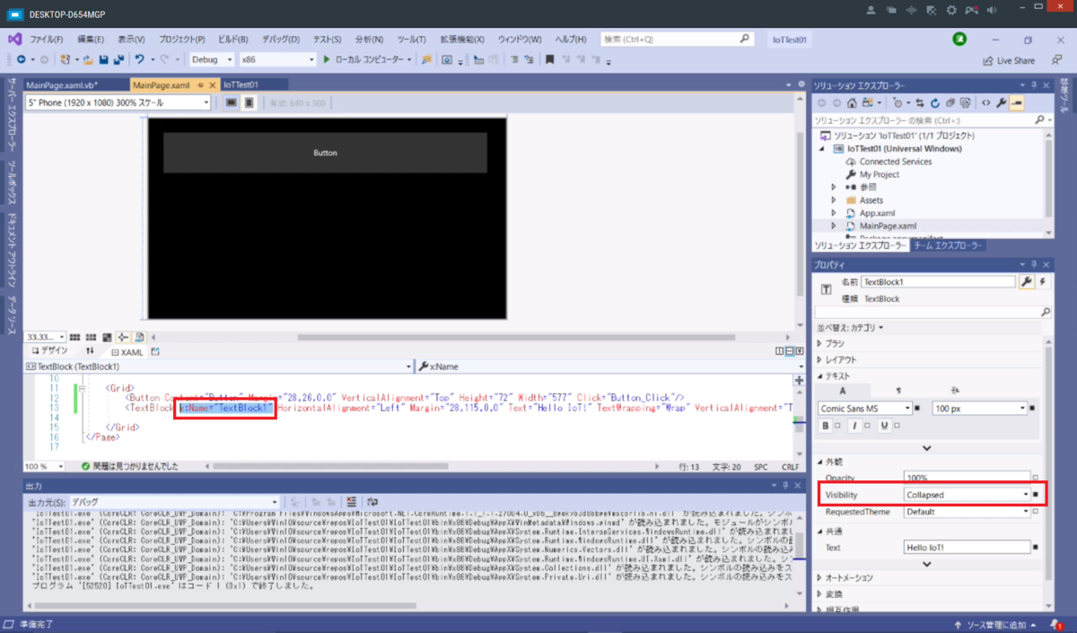The image size is (1077, 633).
Task: Click Sync with Active Document icon
Action: click(920, 103)
